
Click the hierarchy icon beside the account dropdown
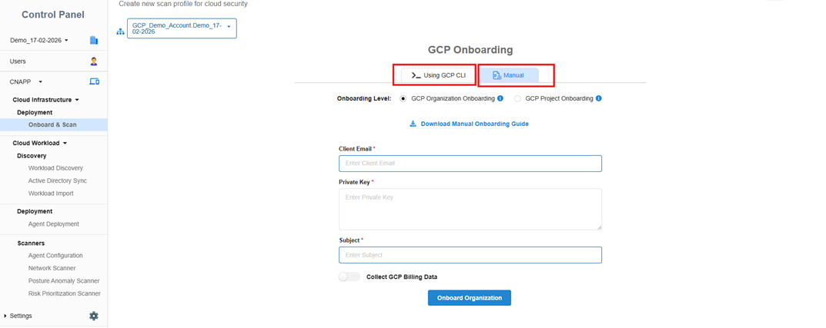tap(120, 31)
